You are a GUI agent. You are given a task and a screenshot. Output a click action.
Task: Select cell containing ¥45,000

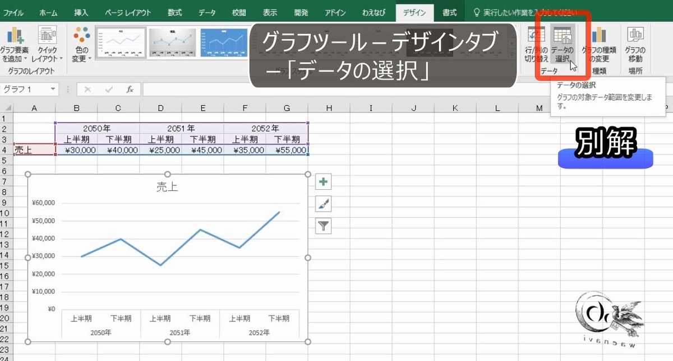click(x=202, y=150)
